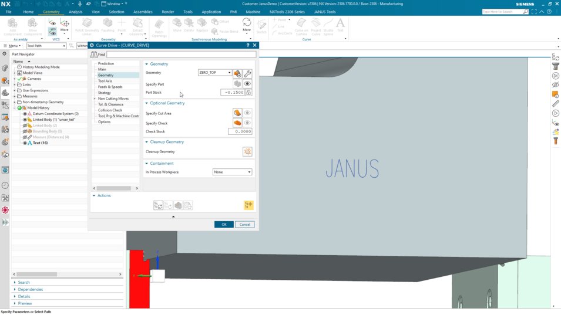Click the Specify Cut Area icon
The image size is (561, 315).
pyautogui.click(x=237, y=113)
